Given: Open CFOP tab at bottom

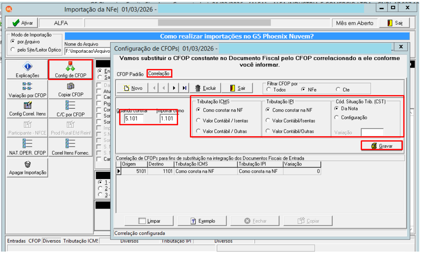Looking at the screenshot, I should 34,241.
